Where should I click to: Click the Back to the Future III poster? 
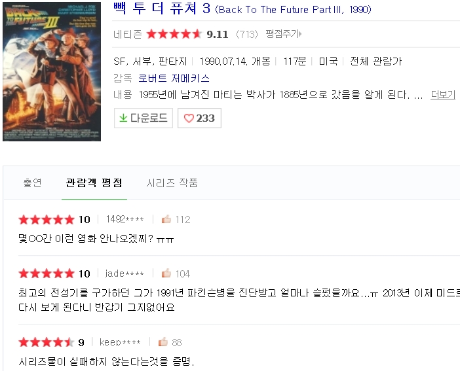(x=52, y=71)
